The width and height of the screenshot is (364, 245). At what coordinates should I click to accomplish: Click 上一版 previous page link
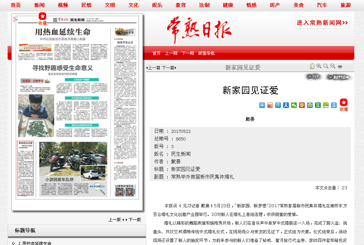[115, 219]
